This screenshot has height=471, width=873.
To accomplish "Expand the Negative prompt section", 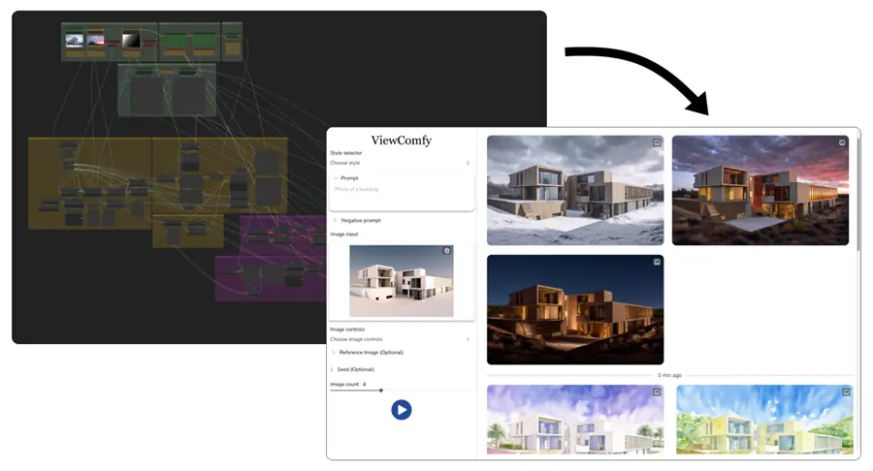I will (336, 220).
